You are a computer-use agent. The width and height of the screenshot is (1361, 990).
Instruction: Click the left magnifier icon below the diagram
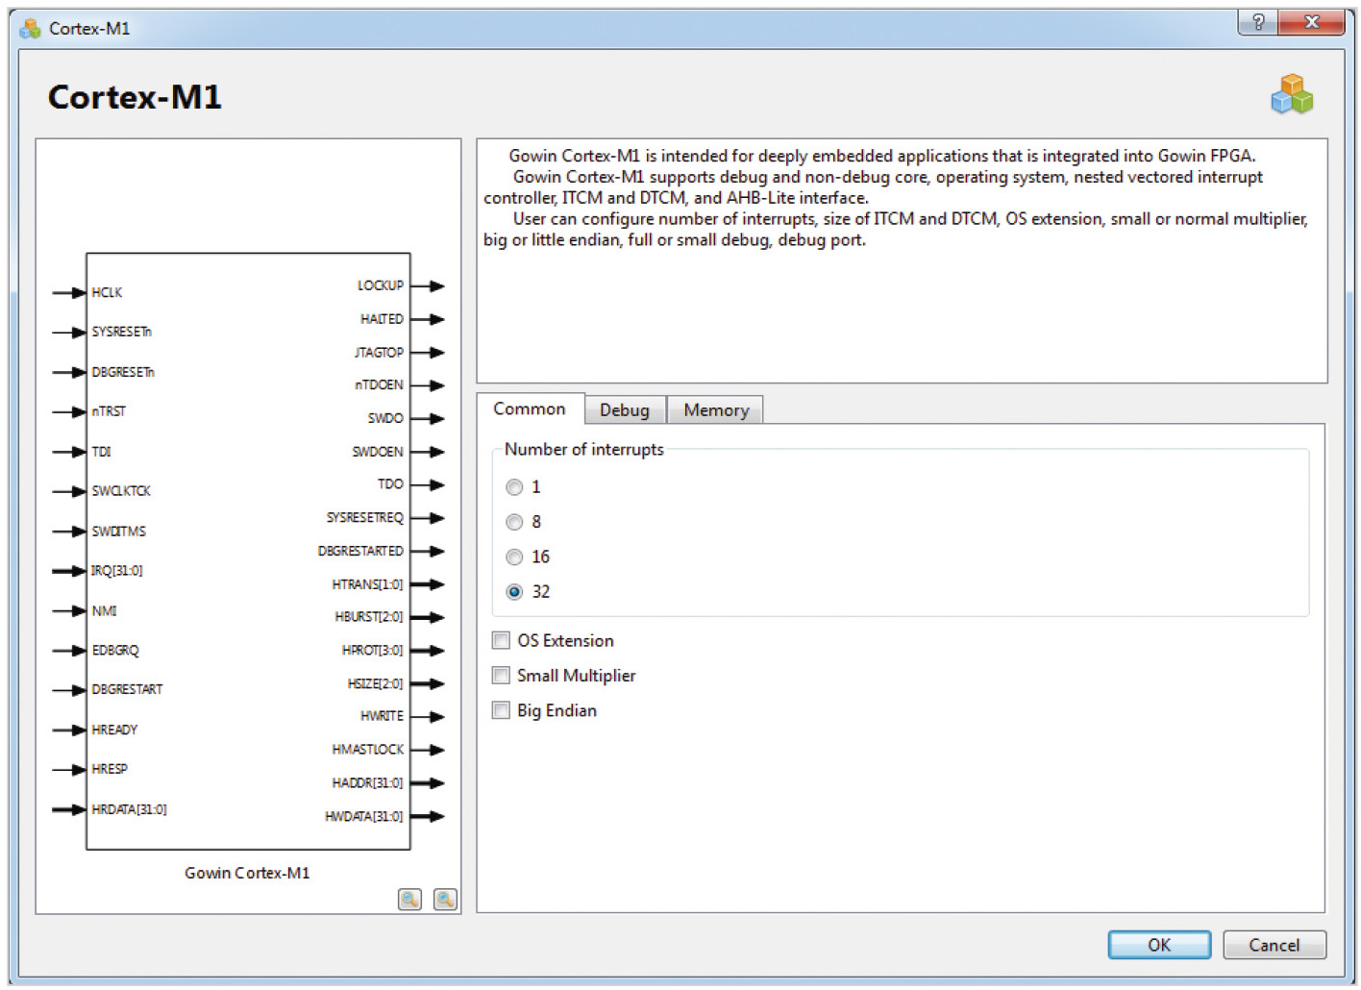click(409, 900)
